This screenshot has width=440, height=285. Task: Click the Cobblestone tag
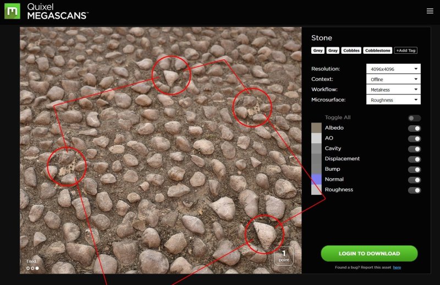click(x=378, y=51)
